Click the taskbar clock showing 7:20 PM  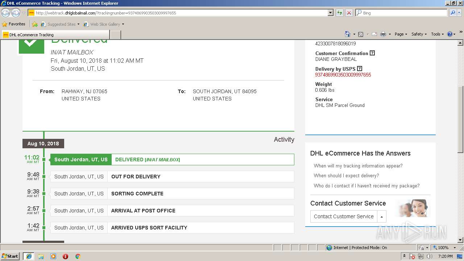coord(445,256)
